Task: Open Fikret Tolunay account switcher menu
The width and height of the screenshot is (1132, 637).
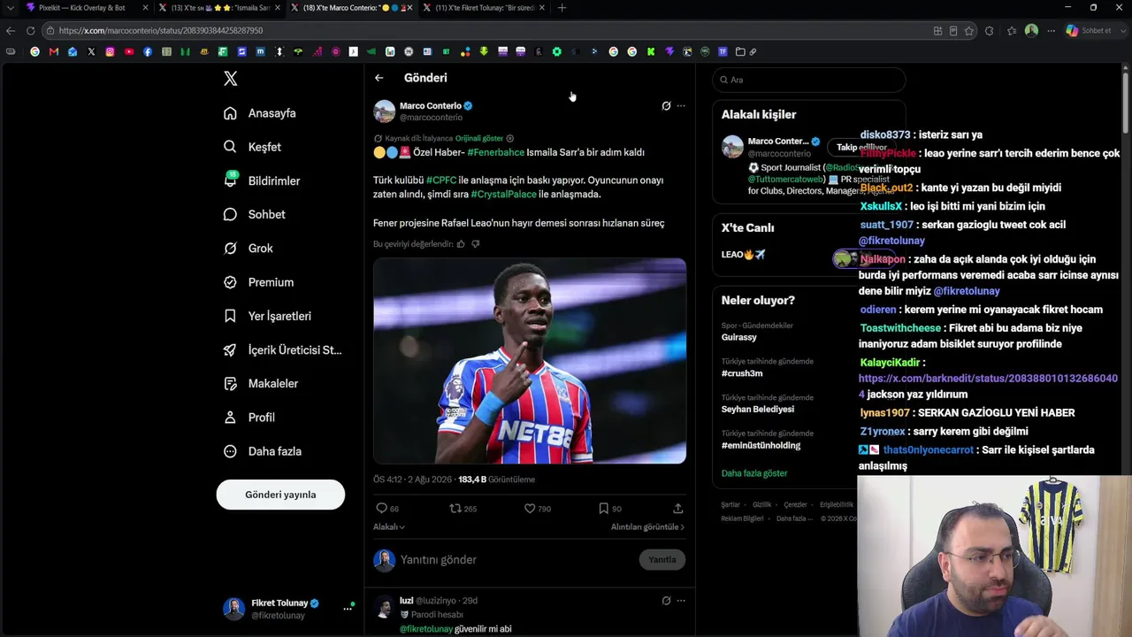Action: tap(288, 609)
